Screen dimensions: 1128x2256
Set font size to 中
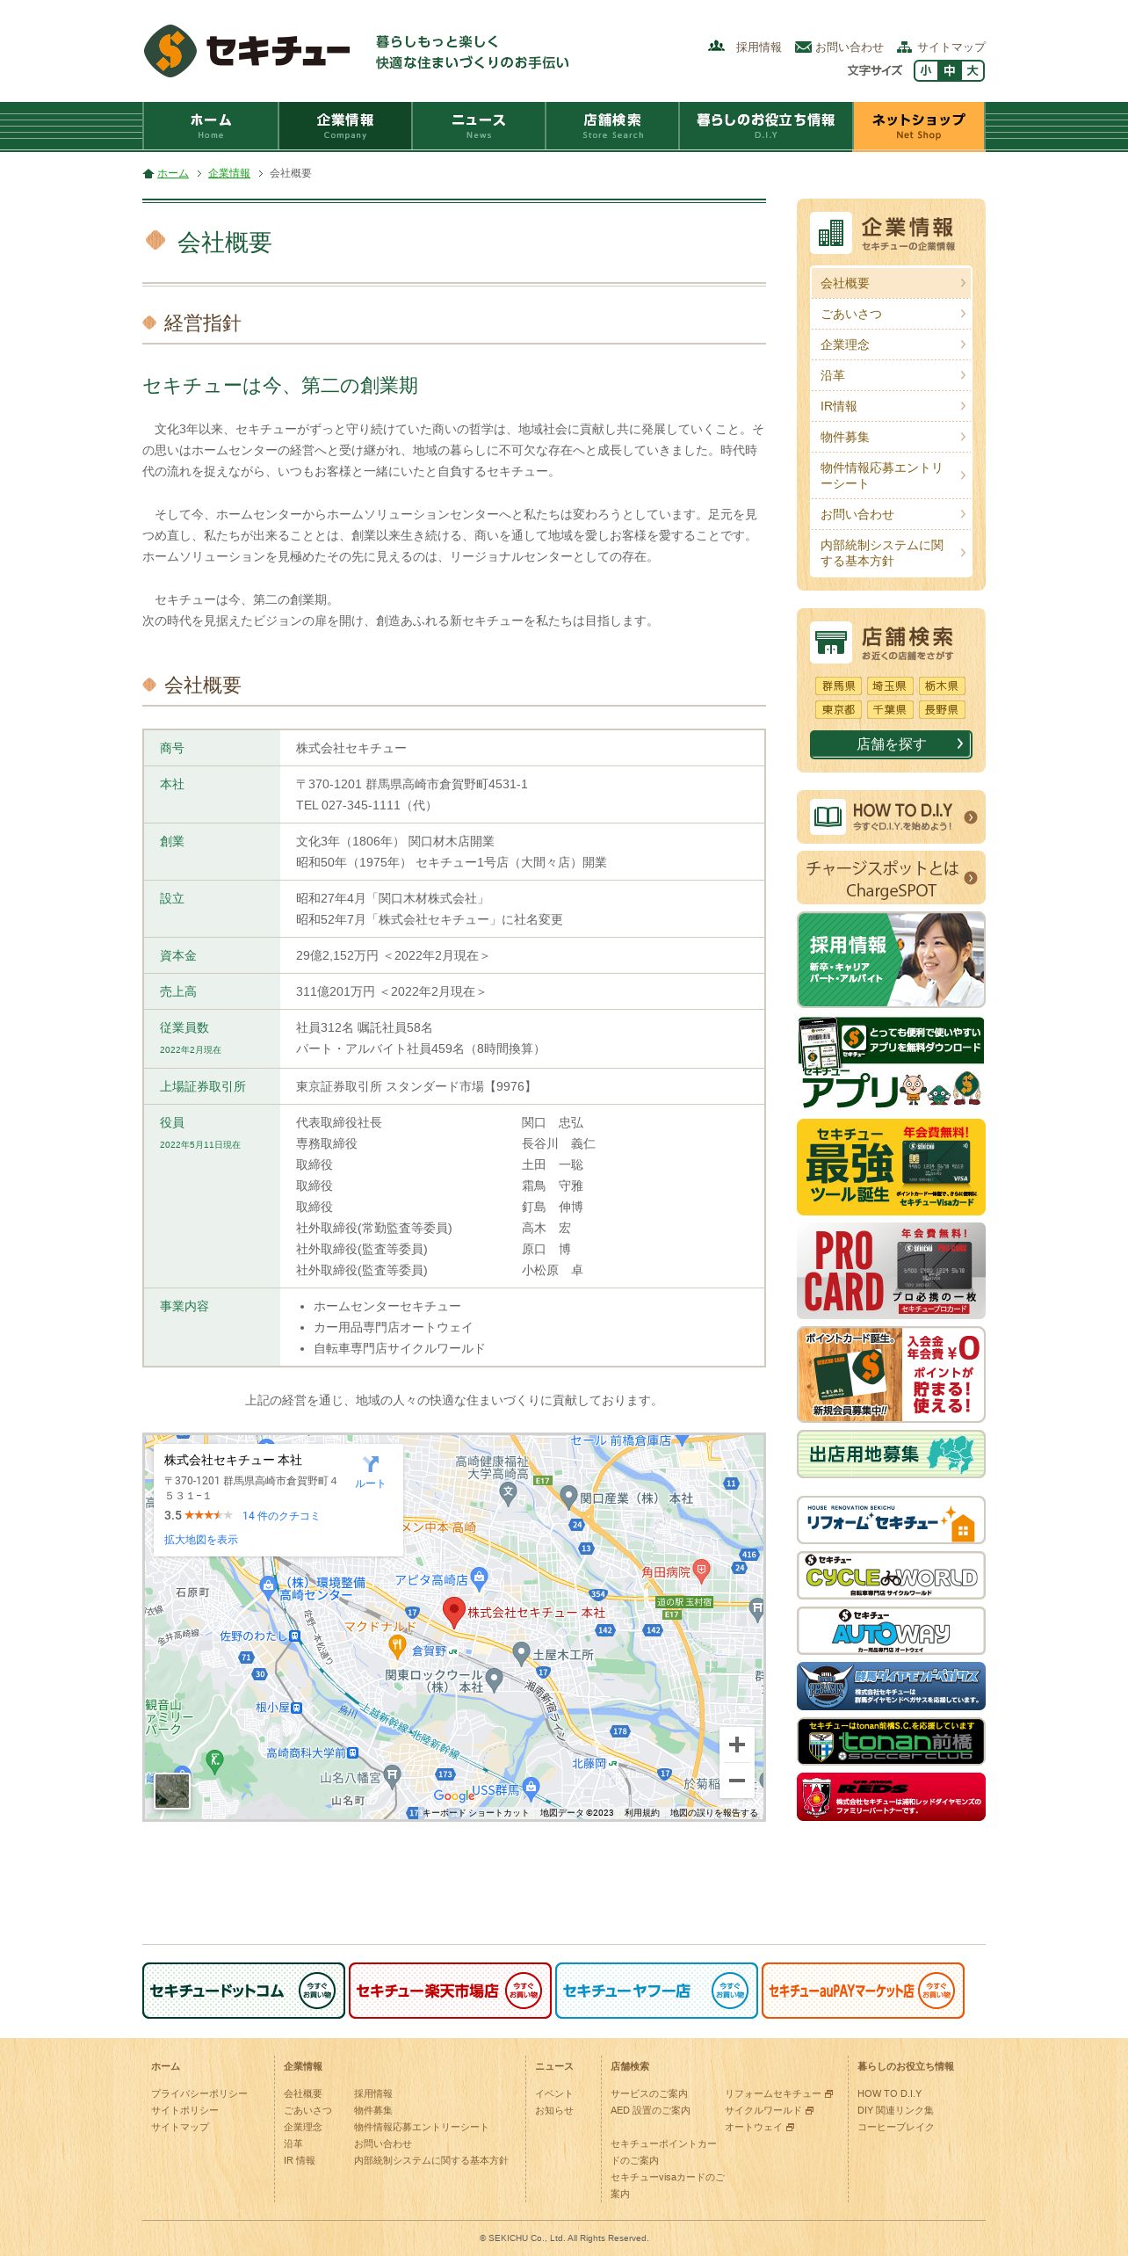(x=949, y=71)
